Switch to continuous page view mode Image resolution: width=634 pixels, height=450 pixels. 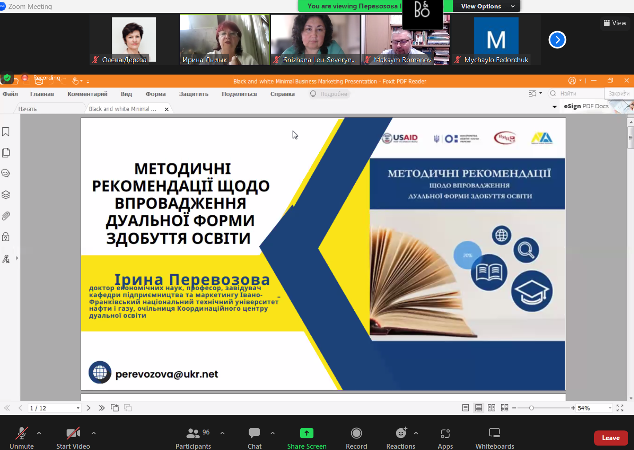479,408
